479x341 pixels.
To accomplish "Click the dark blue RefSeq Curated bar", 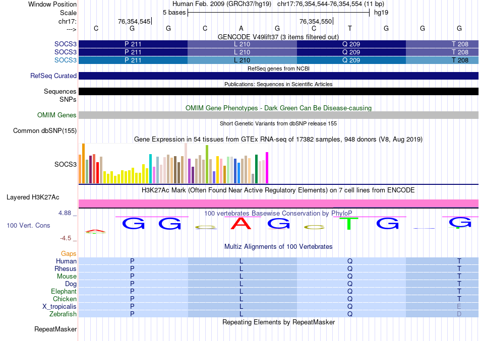I will pyautogui.click(x=278, y=76).
